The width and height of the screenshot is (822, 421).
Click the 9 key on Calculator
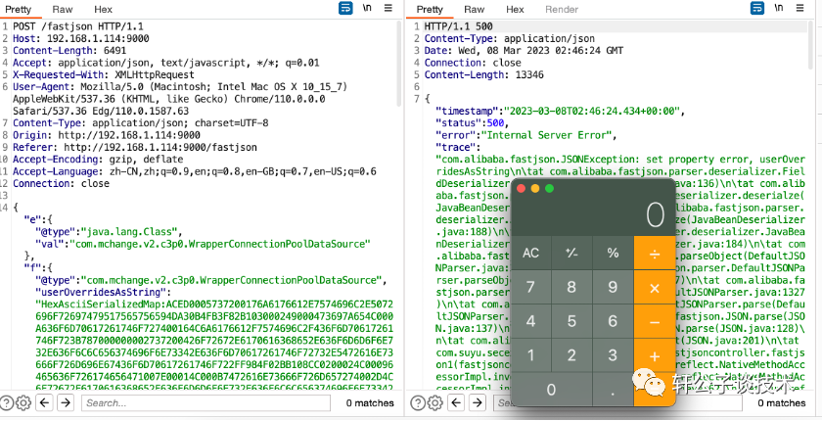coord(613,288)
